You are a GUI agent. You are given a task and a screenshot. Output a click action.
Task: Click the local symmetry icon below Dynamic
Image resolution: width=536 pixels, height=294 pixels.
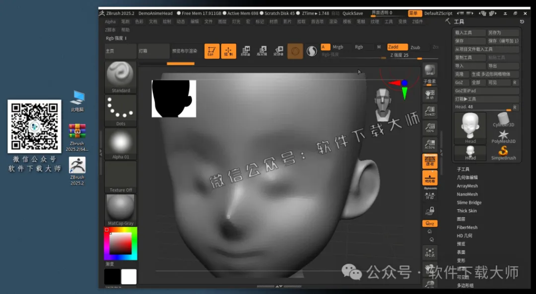[430, 196]
